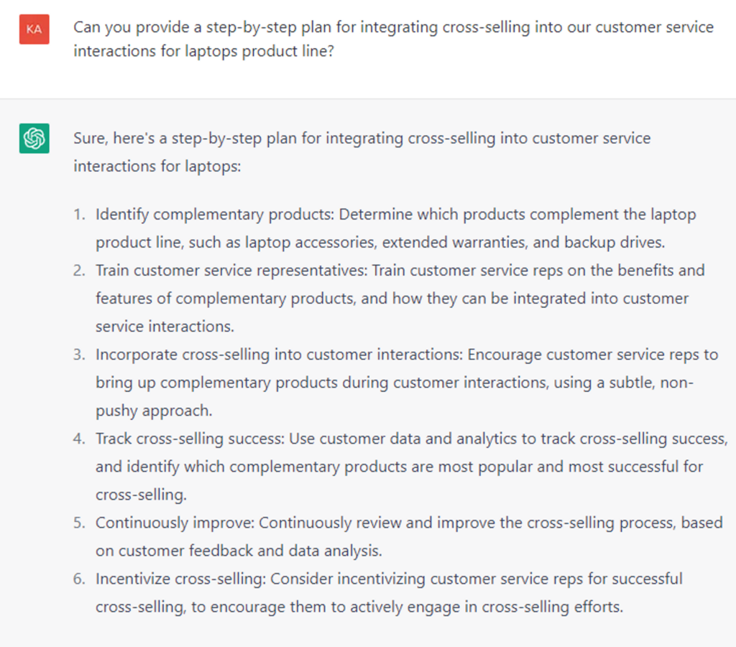
Task: Click list number 1 in the response
Action: (x=78, y=215)
